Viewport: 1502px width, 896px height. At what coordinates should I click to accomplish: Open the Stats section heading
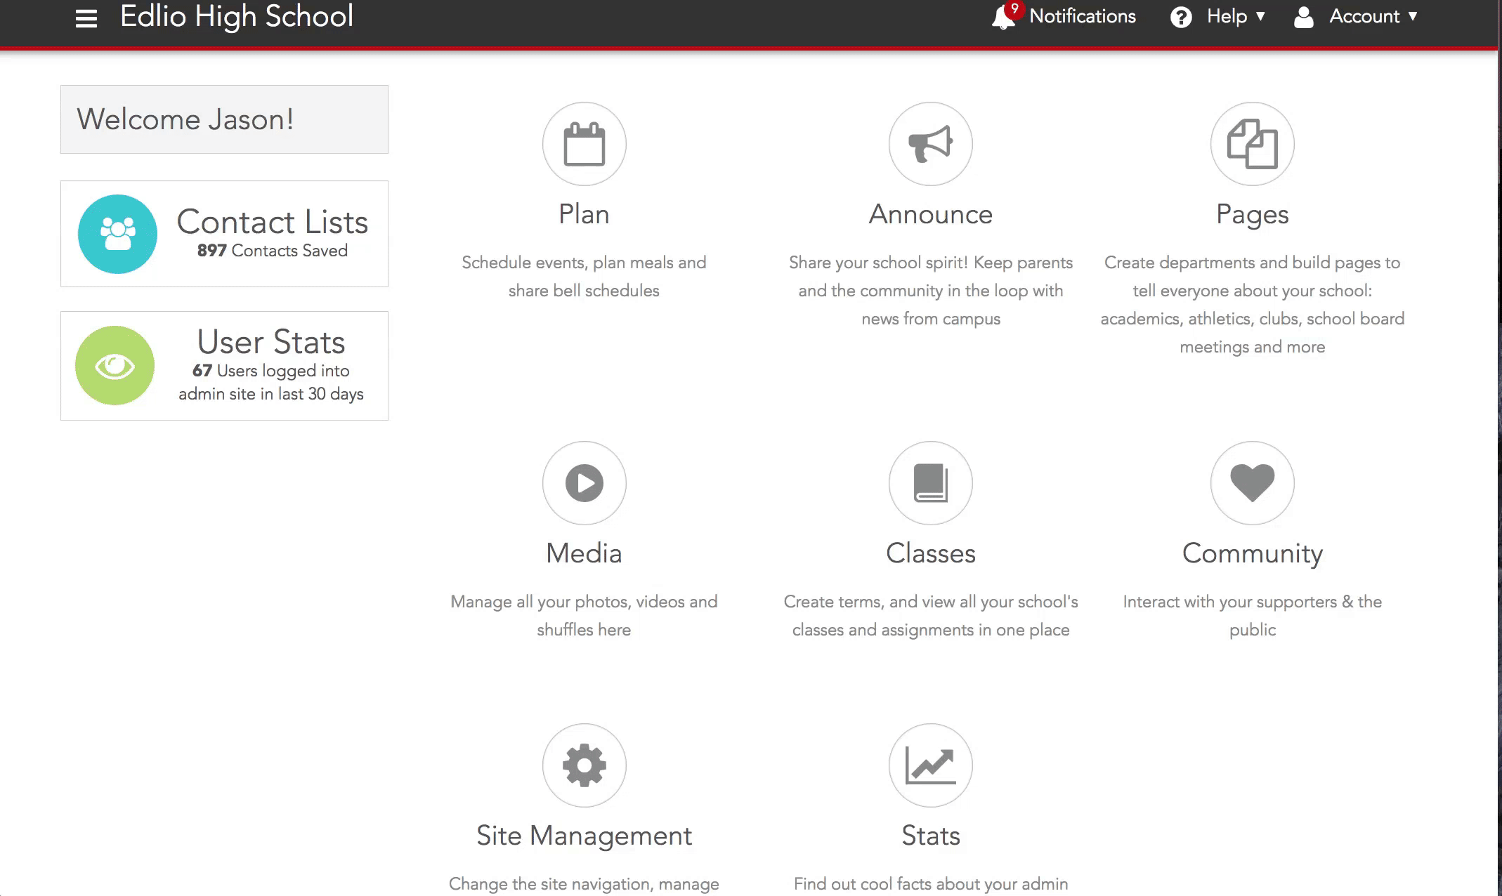[930, 836]
